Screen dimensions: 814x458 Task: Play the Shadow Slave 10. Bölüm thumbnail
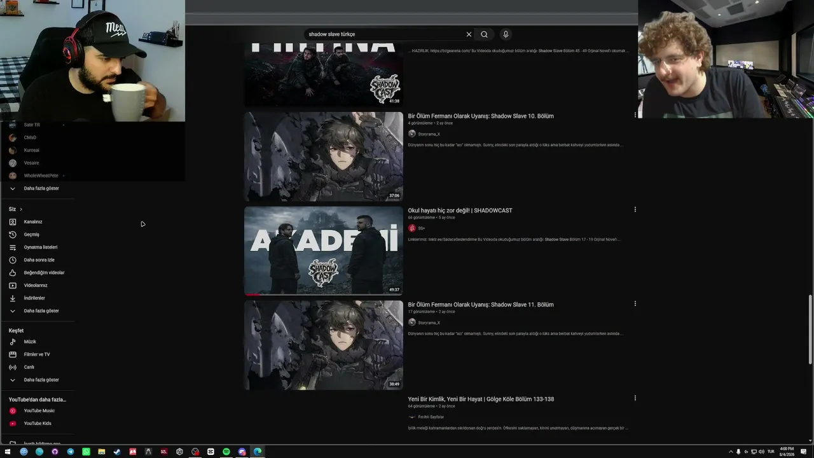[x=324, y=156]
